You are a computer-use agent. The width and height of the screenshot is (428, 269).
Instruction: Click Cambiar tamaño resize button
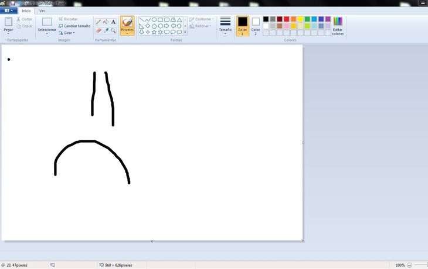[x=74, y=26]
